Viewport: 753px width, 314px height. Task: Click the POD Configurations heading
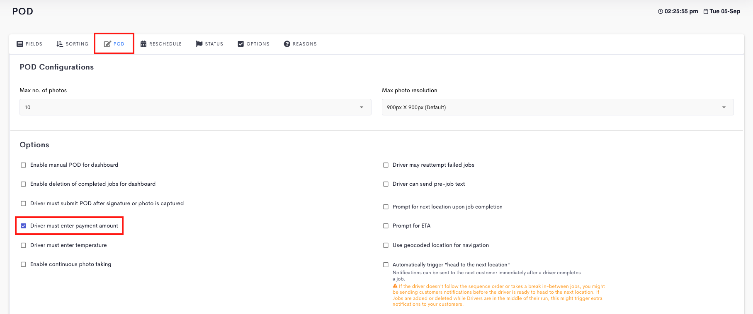(x=57, y=67)
